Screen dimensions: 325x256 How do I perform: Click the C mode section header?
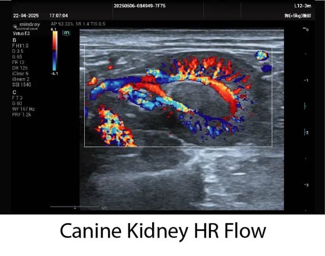pyautogui.click(x=14, y=92)
